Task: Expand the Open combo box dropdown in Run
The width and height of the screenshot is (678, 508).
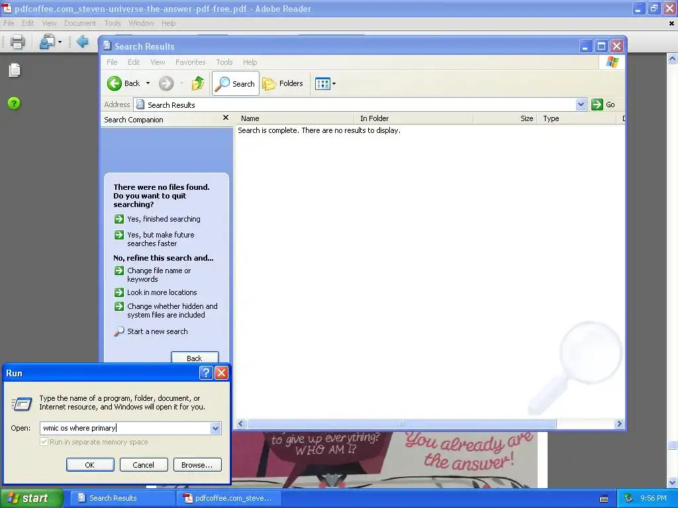Action: [215, 428]
